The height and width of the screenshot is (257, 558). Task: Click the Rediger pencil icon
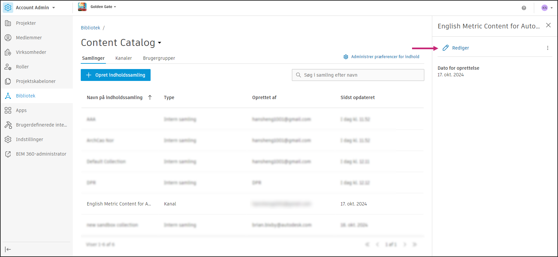click(445, 48)
